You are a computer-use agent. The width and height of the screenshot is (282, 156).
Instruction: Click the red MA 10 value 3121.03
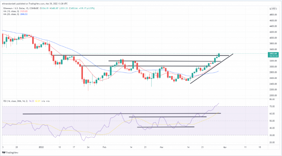(24, 11)
